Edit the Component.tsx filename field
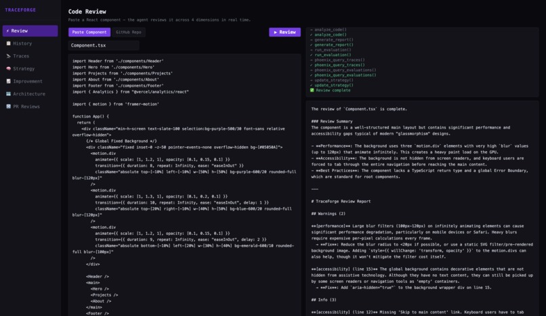Image resolution: width=546 pixels, height=316 pixels. pyautogui.click(x=104, y=45)
